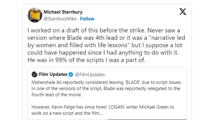
Task: Click the blue verified checkmark badge
Action: tap(71, 75)
